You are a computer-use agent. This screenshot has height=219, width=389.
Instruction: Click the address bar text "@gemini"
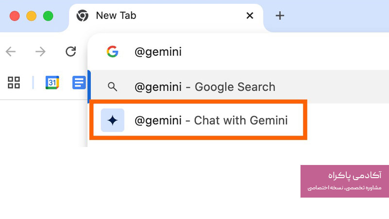158,52
